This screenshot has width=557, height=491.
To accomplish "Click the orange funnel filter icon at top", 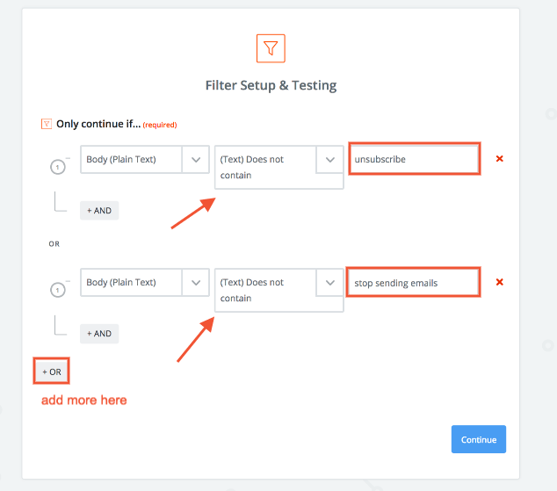I will tap(271, 48).
